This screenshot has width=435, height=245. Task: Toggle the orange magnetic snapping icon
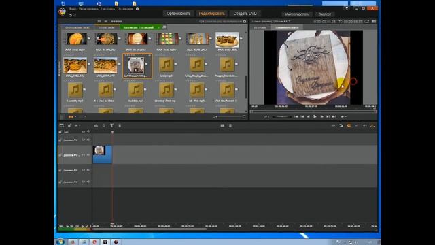[349, 125]
